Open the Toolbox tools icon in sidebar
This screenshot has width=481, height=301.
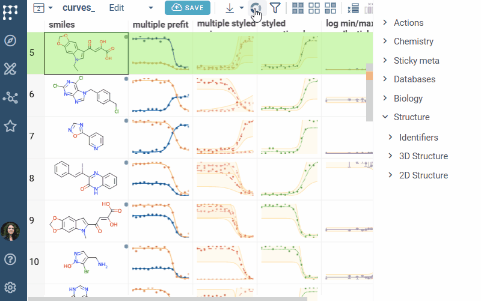10,69
